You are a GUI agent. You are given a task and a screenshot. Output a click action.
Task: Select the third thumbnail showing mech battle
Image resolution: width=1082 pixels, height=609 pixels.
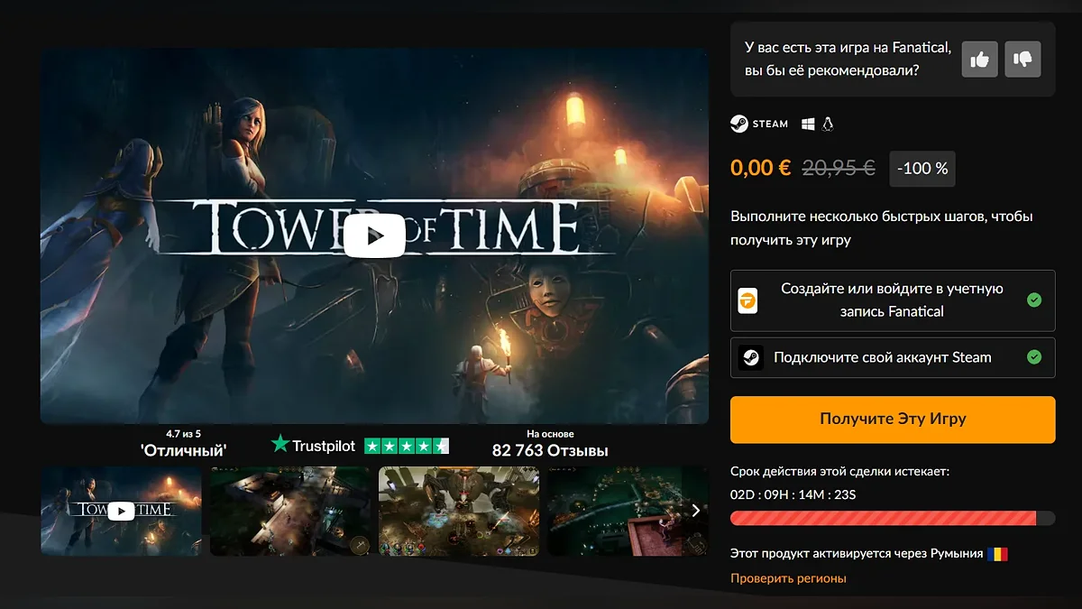(459, 511)
